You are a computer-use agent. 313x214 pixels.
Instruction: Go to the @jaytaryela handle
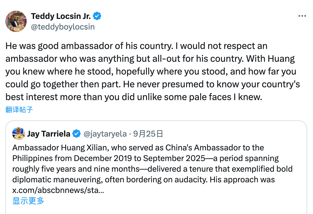(105, 134)
